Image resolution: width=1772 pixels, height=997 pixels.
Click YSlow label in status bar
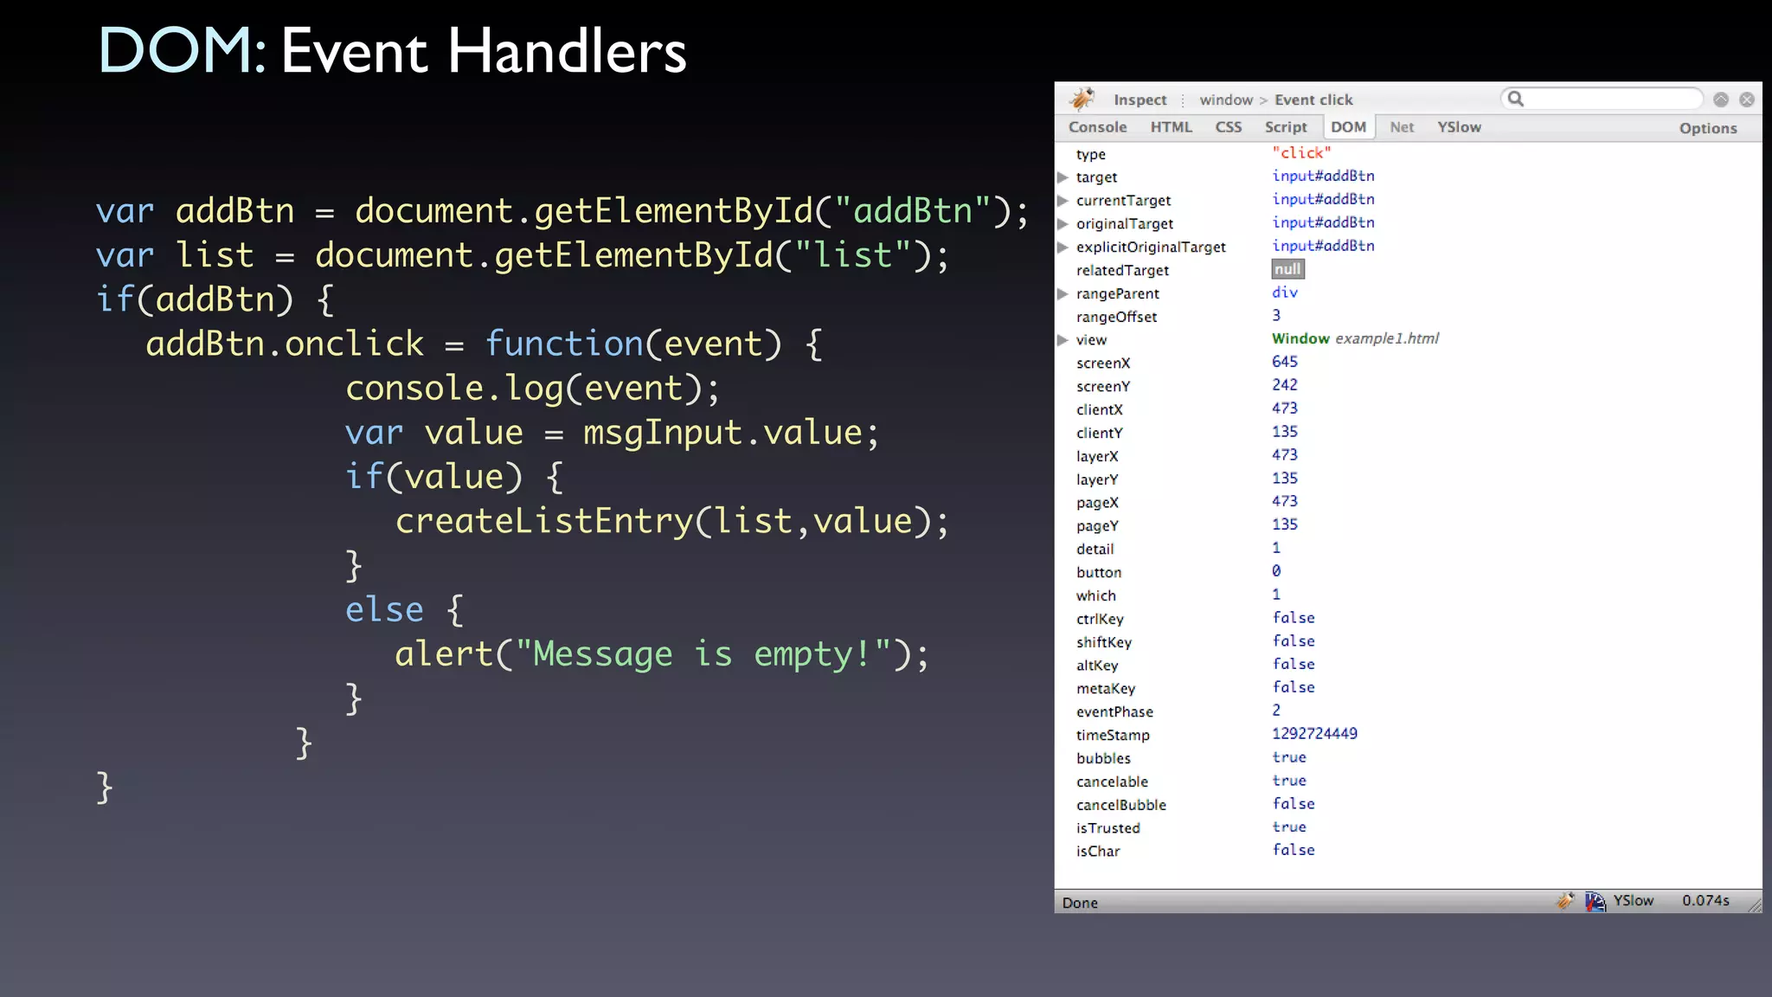click(1633, 901)
